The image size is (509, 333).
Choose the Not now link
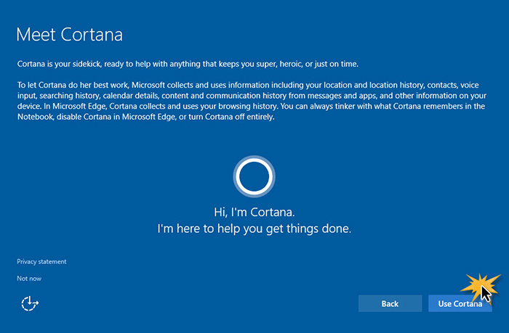[x=29, y=279]
